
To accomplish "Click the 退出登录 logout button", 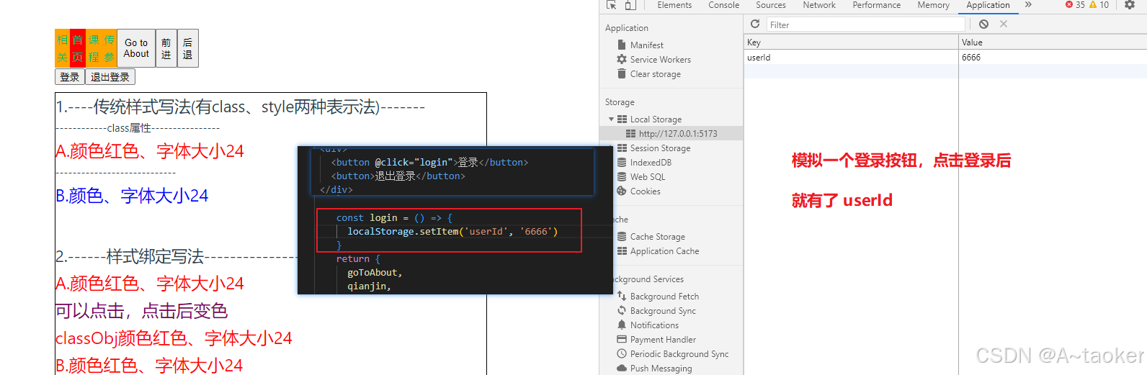I will (110, 77).
